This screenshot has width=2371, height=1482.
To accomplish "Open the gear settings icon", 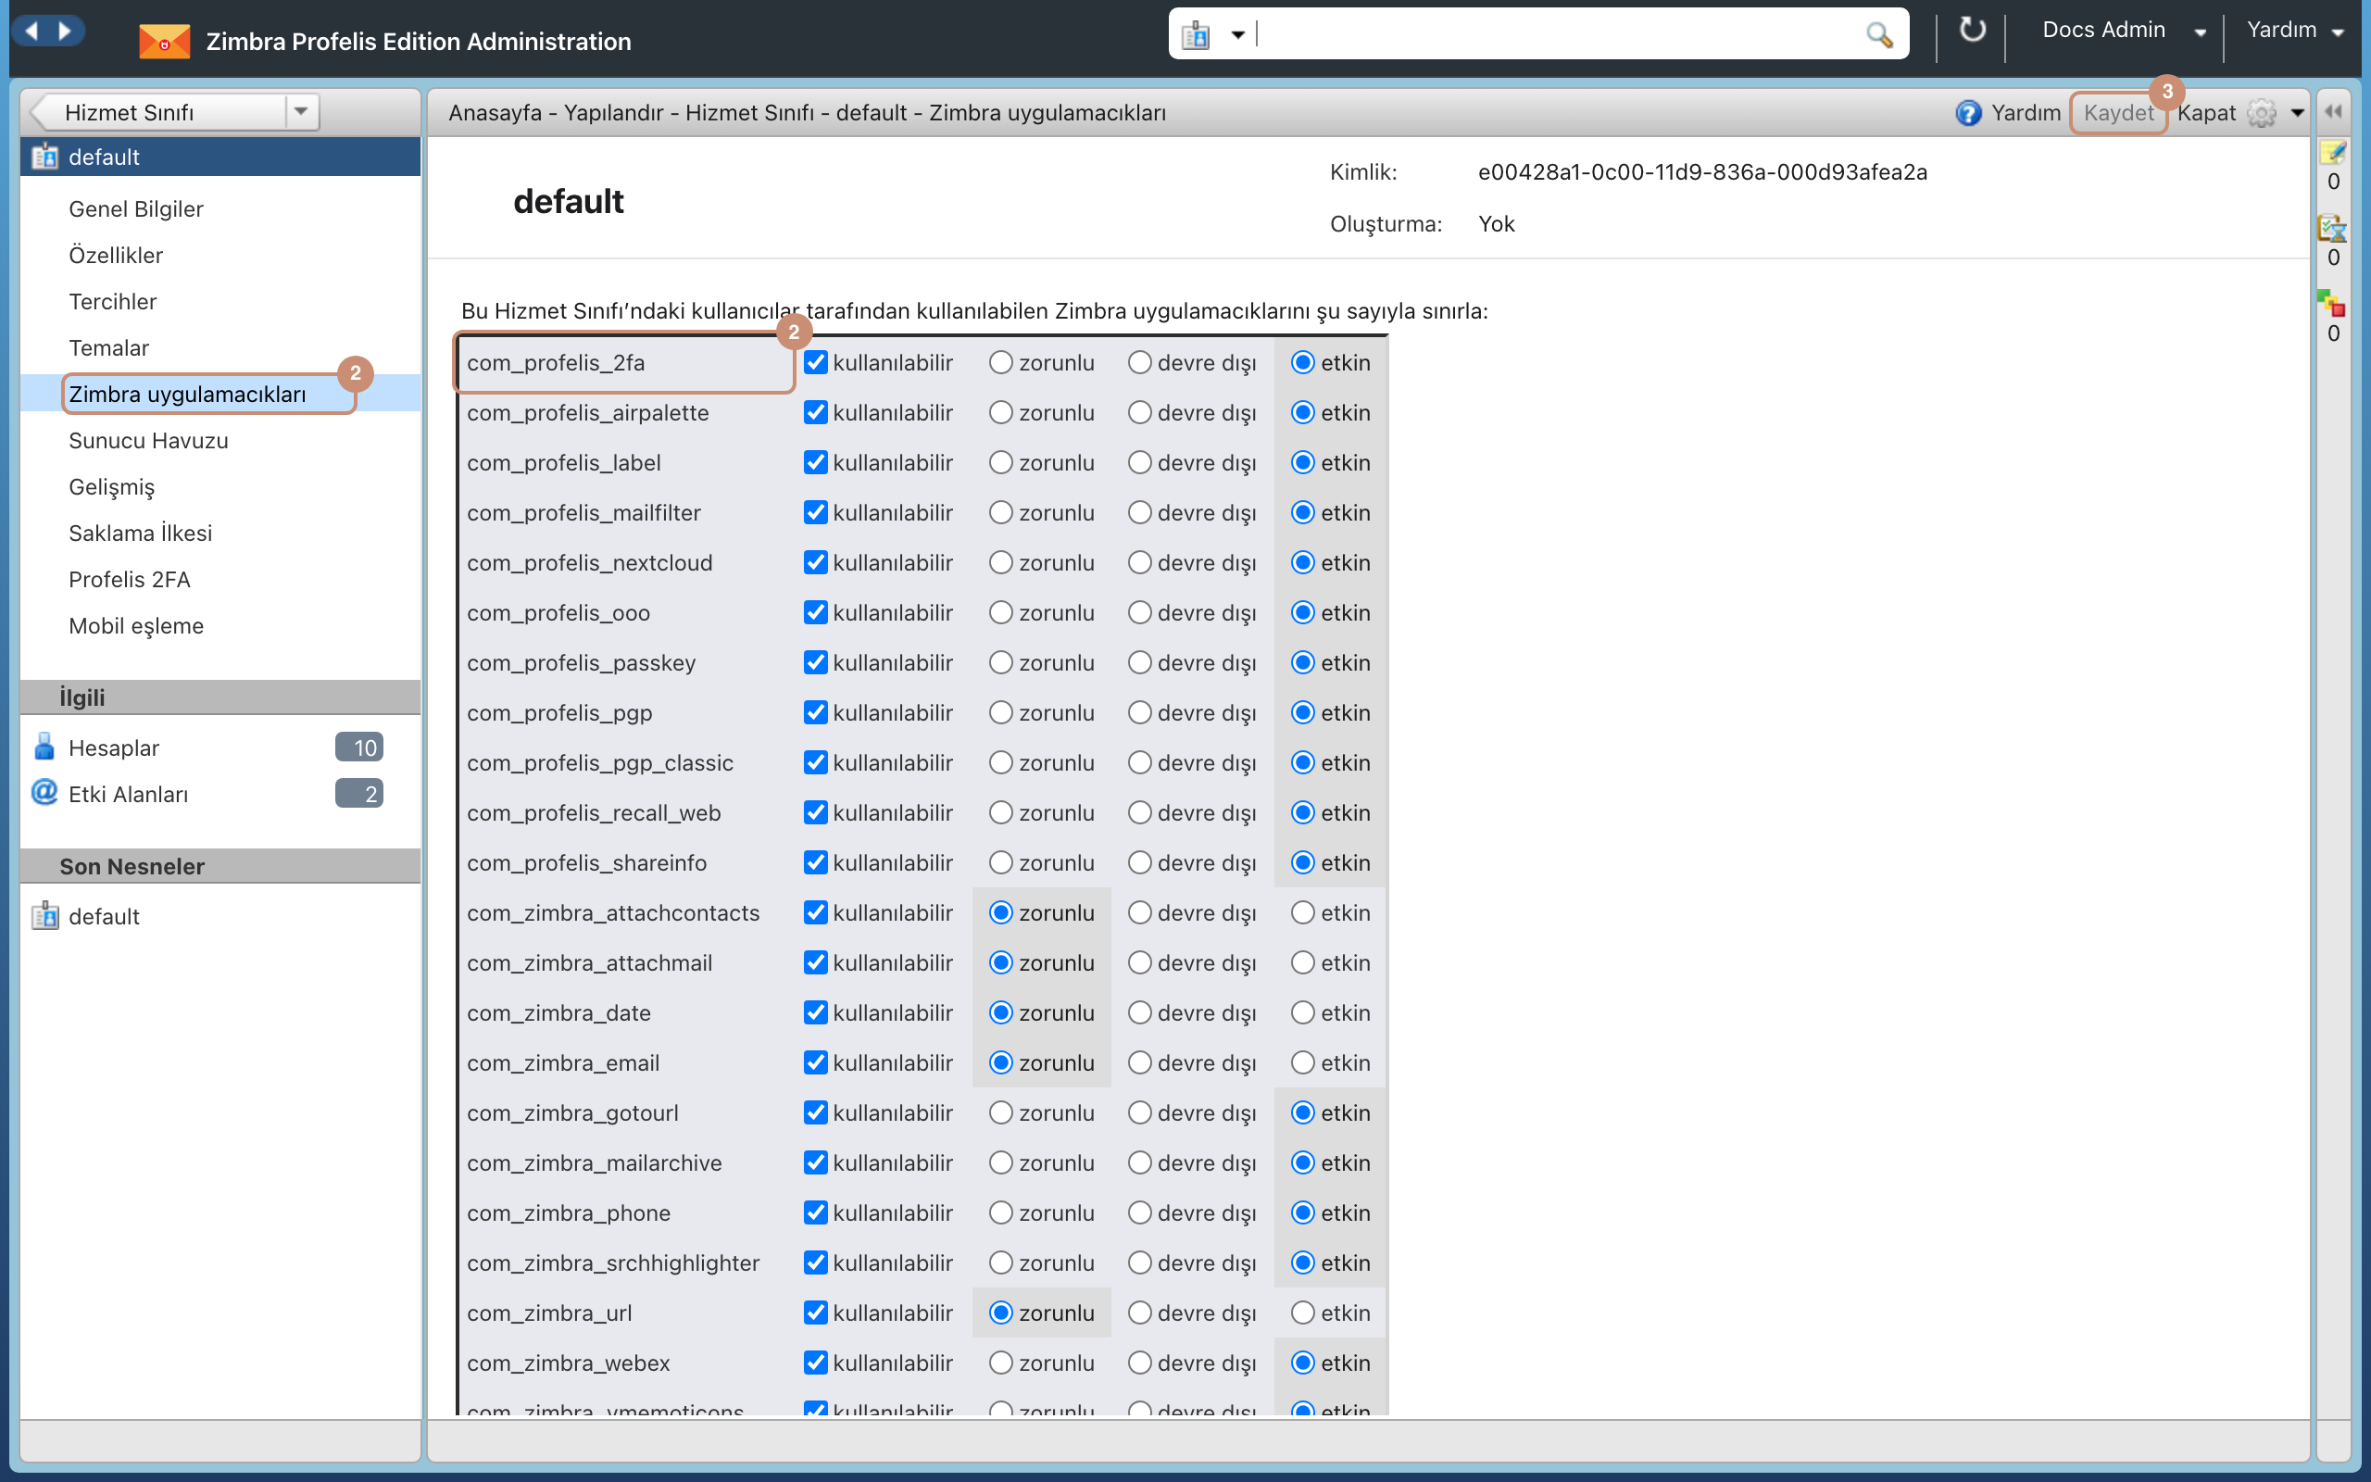I will (x=2262, y=113).
